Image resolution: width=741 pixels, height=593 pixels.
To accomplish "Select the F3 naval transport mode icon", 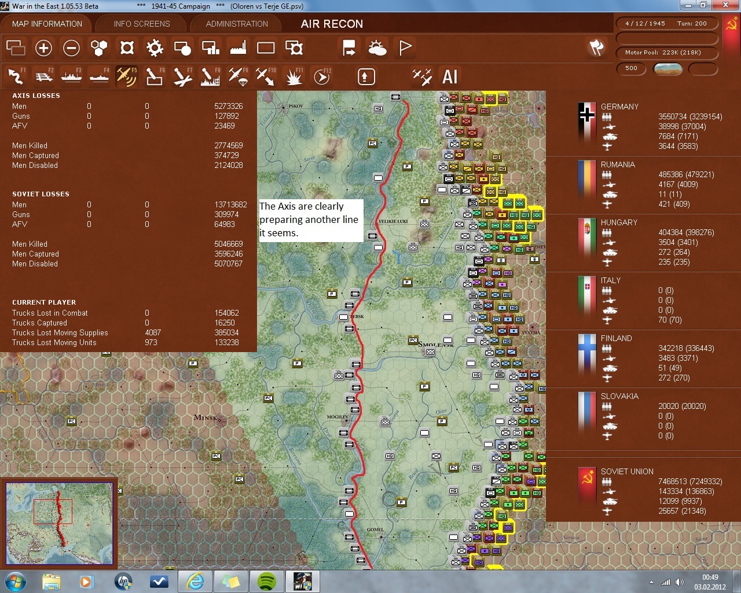I will (71, 76).
